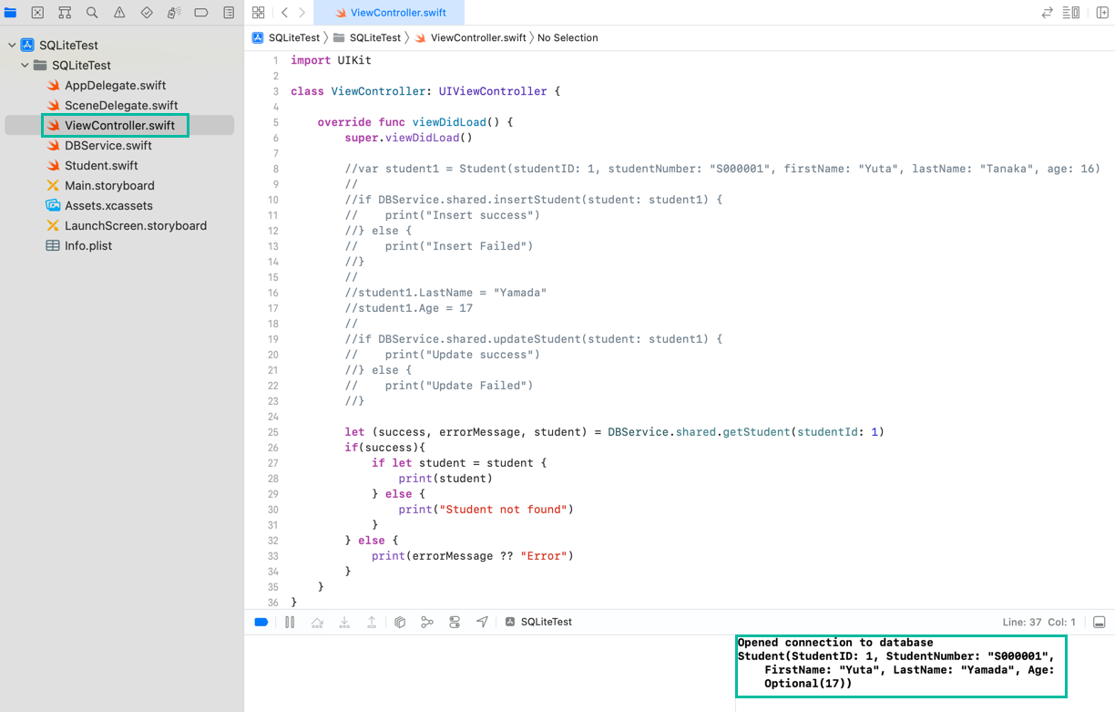This screenshot has width=1115, height=712.
Task: Open LaunchScreen.storyboard in the navigator
Action: coord(135,225)
